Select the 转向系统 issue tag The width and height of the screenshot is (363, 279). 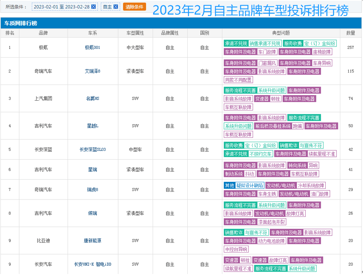point(297,165)
